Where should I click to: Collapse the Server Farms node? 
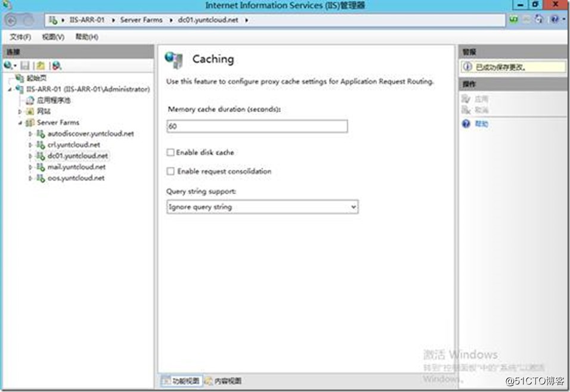click(20, 123)
